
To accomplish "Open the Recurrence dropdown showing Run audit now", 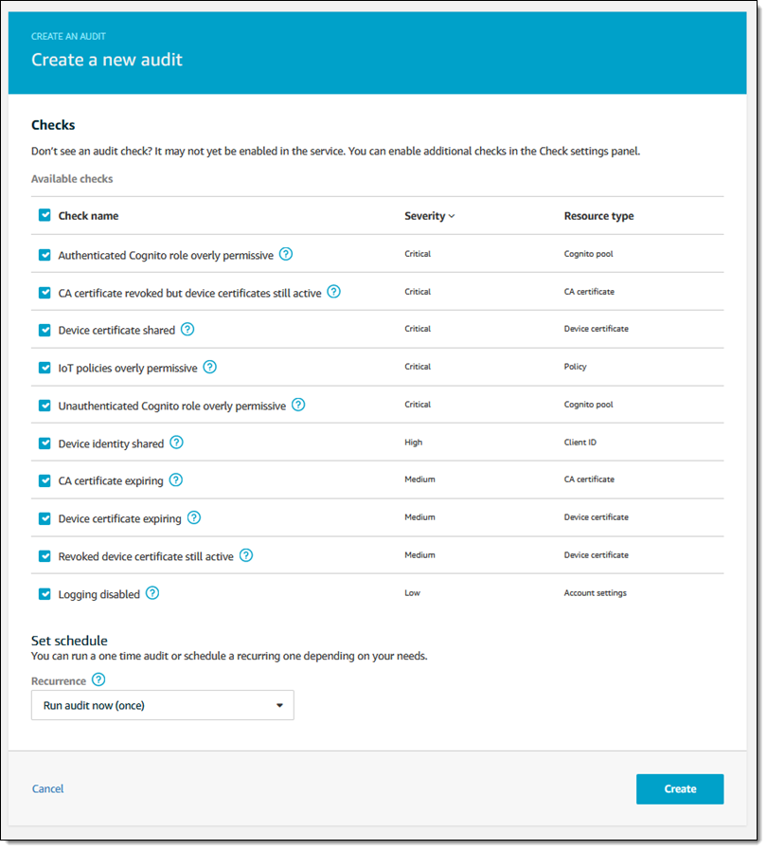I will [162, 705].
